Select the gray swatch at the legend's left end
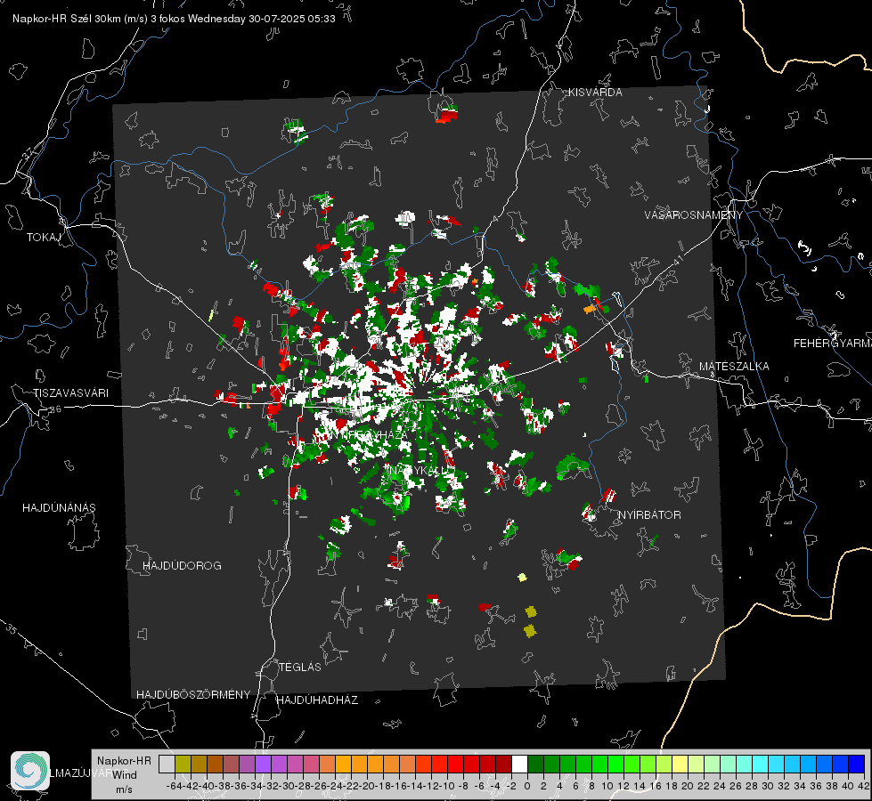Image resolution: width=872 pixels, height=801 pixels. point(167,764)
